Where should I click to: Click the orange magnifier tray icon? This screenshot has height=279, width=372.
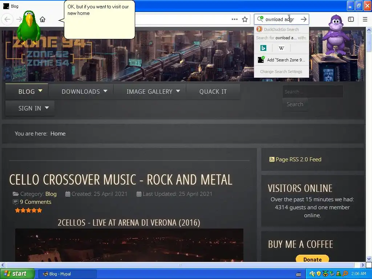coord(345,274)
